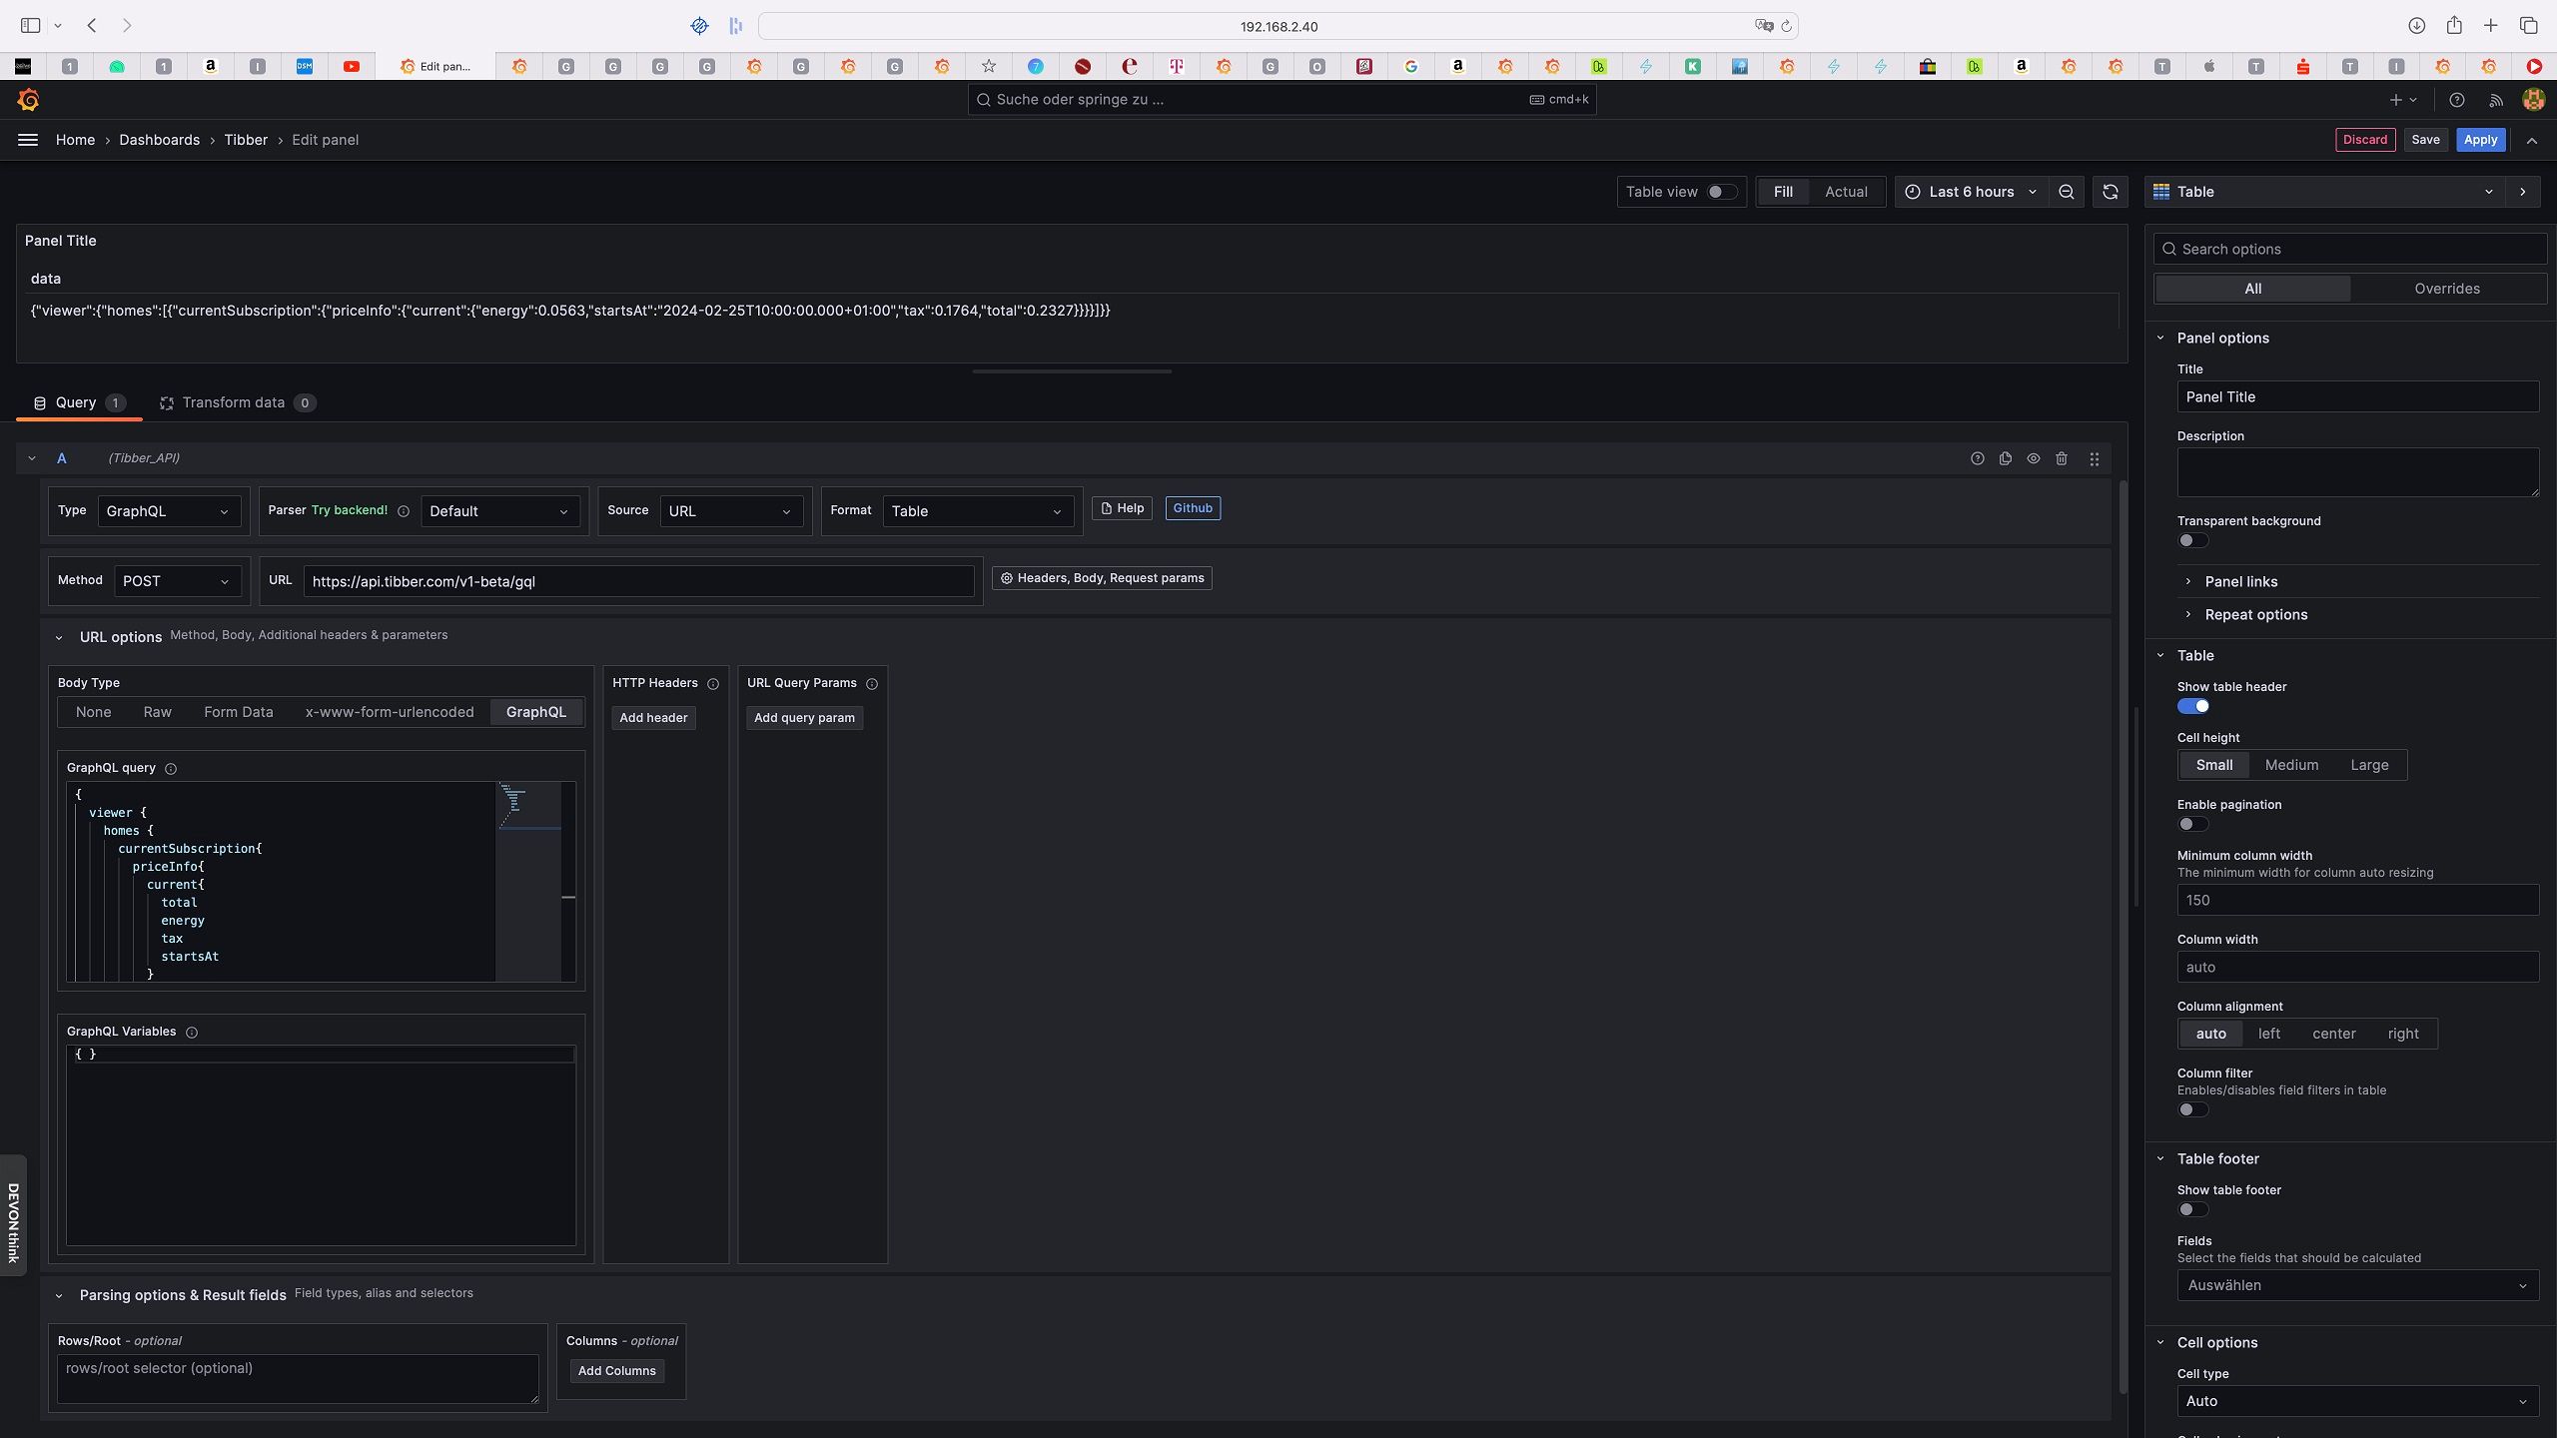2557x1438 pixels.
Task: Open the Grafana home menu via logo
Action: point(28,99)
